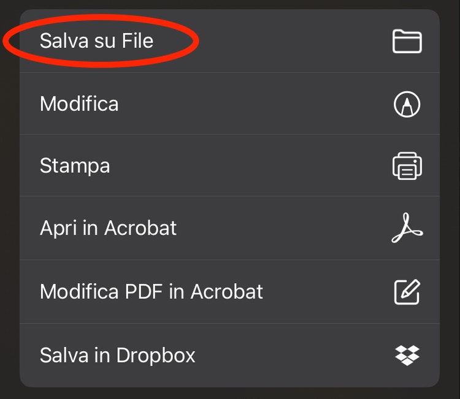Select the Modifica label
The width and height of the screenshot is (460, 399).
79,104
